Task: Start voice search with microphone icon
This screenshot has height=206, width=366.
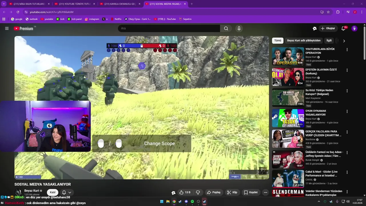Action: point(239,28)
